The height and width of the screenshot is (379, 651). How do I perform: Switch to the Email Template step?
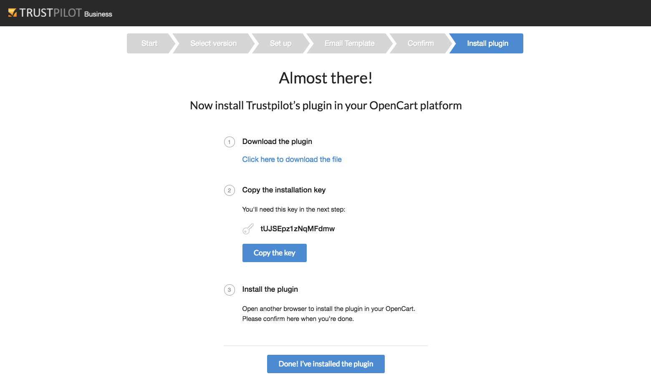tap(350, 43)
